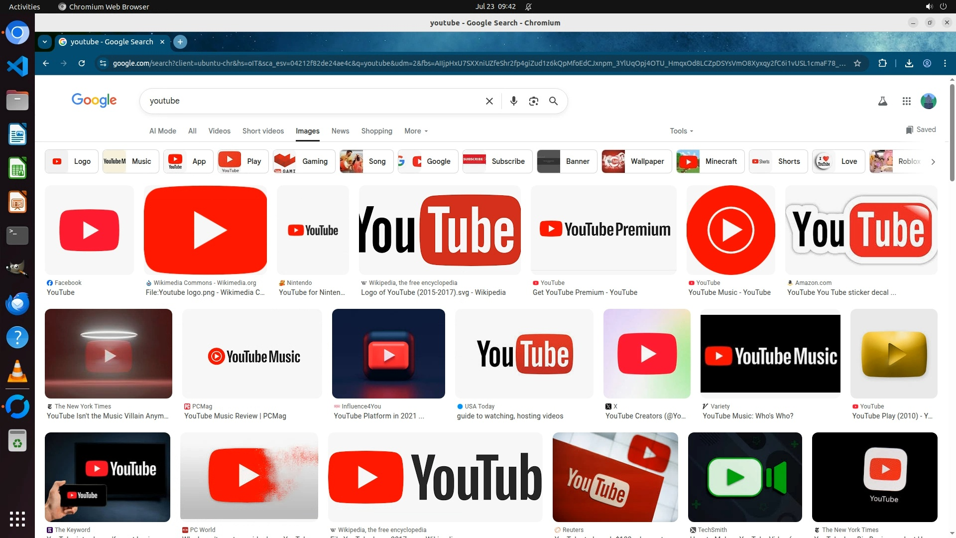
Task: Clear the search box text
Action: [x=489, y=101]
